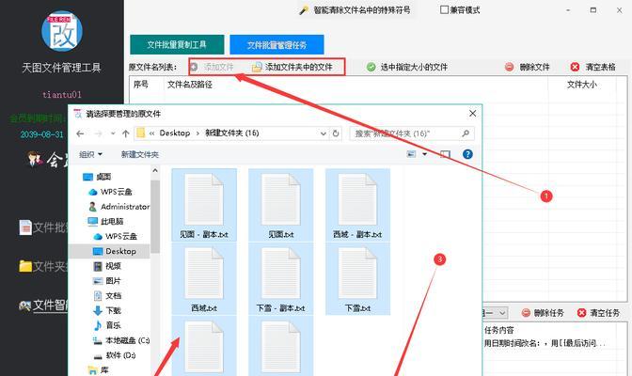Viewport: 632px width, 376px height.
Task: Open the 组织 dropdown menu
Action: 90,154
